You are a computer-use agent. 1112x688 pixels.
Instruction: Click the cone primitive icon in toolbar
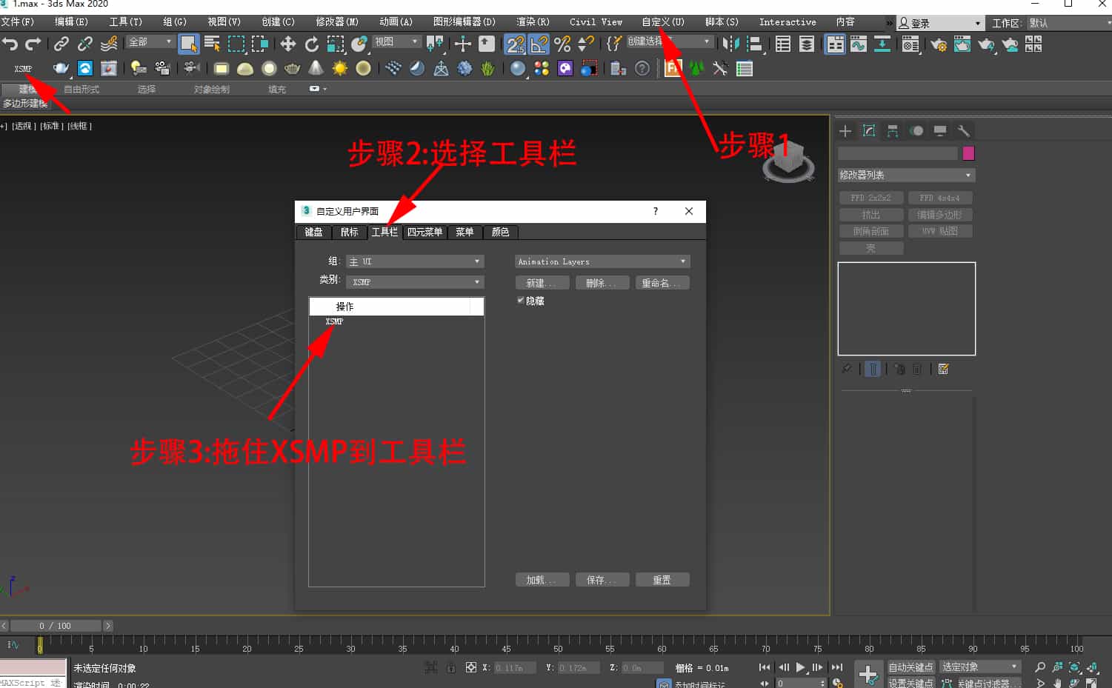pyautogui.click(x=316, y=69)
